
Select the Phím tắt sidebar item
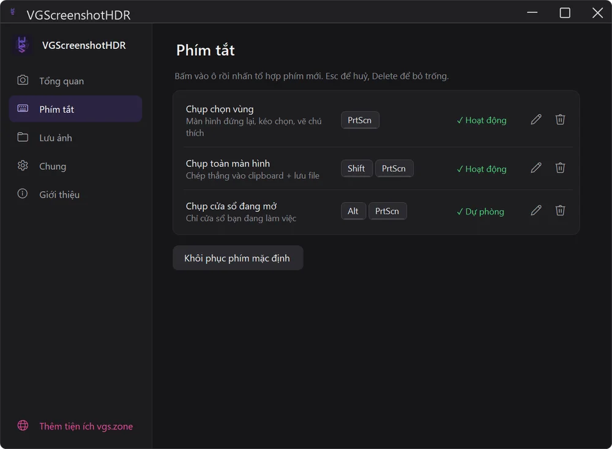coord(75,109)
